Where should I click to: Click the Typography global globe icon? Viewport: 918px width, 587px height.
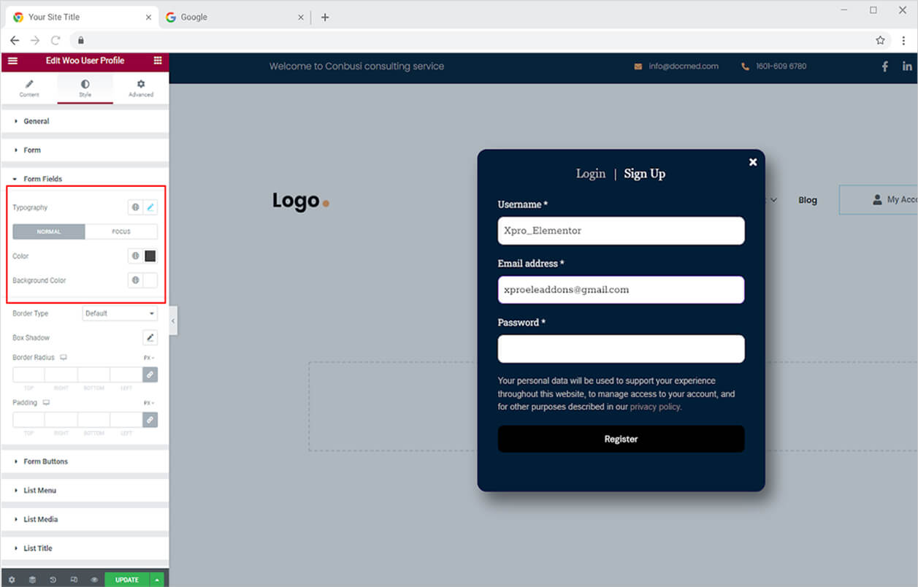(x=135, y=207)
